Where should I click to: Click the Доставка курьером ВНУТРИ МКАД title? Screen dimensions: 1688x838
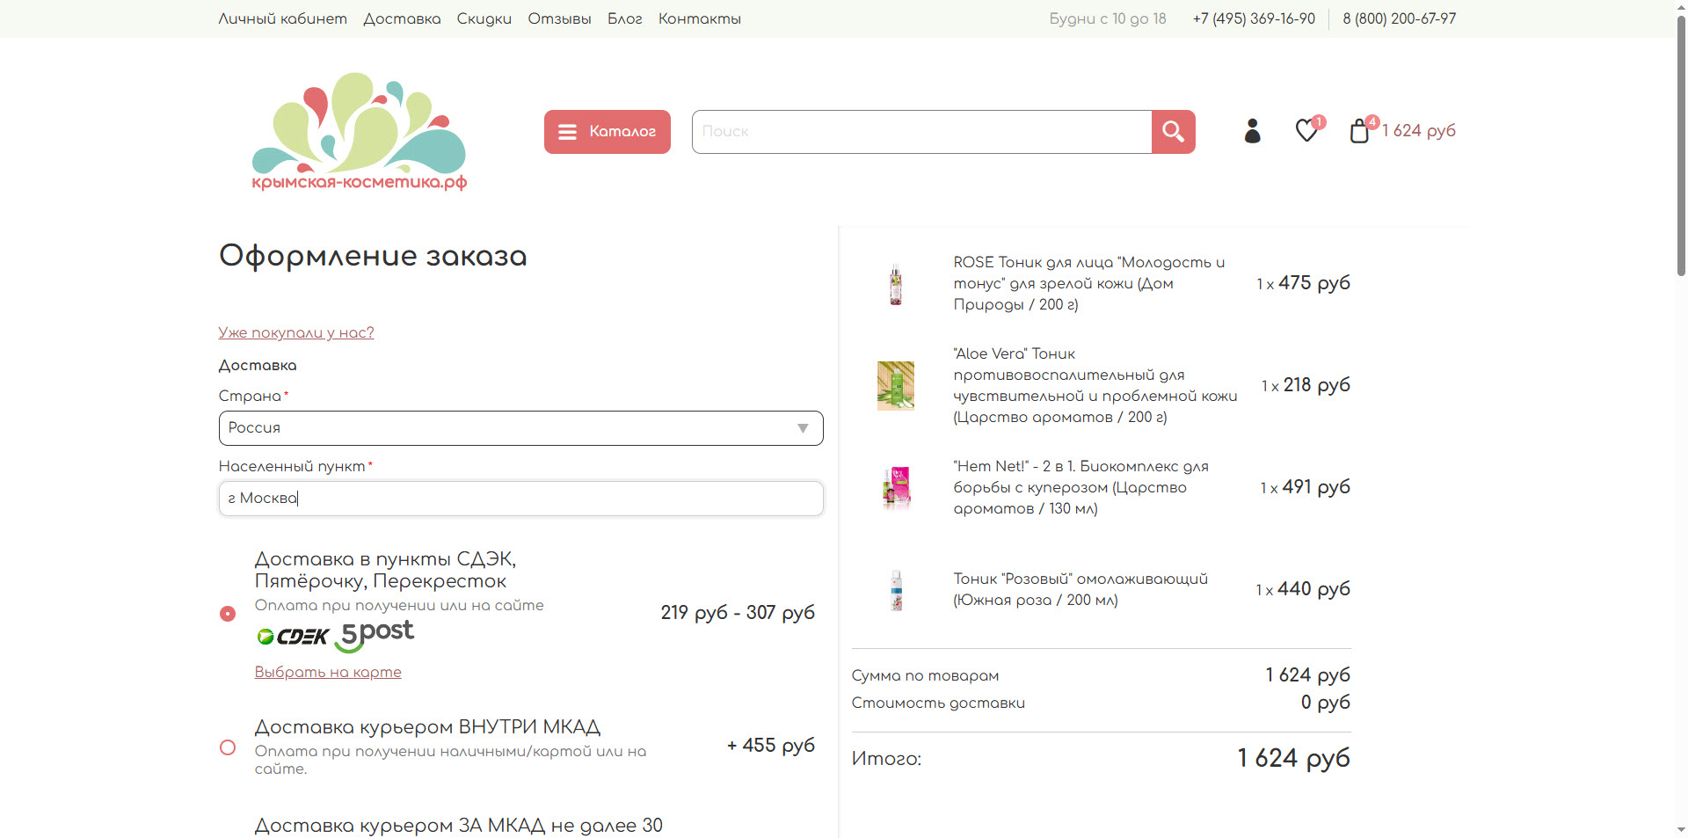pyautogui.click(x=427, y=727)
